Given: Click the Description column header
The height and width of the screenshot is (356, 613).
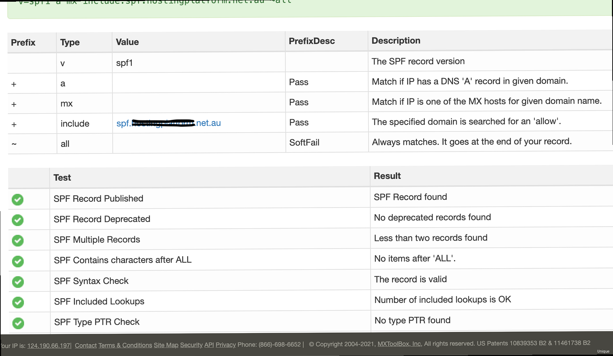Looking at the screenshot, I should (x=396, y=41).
